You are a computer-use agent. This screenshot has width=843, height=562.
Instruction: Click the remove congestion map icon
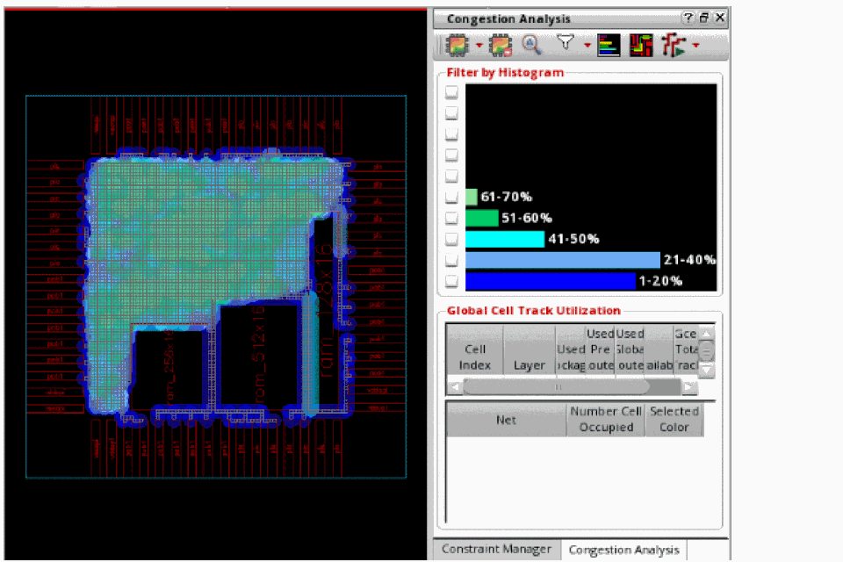pos(501,44)
